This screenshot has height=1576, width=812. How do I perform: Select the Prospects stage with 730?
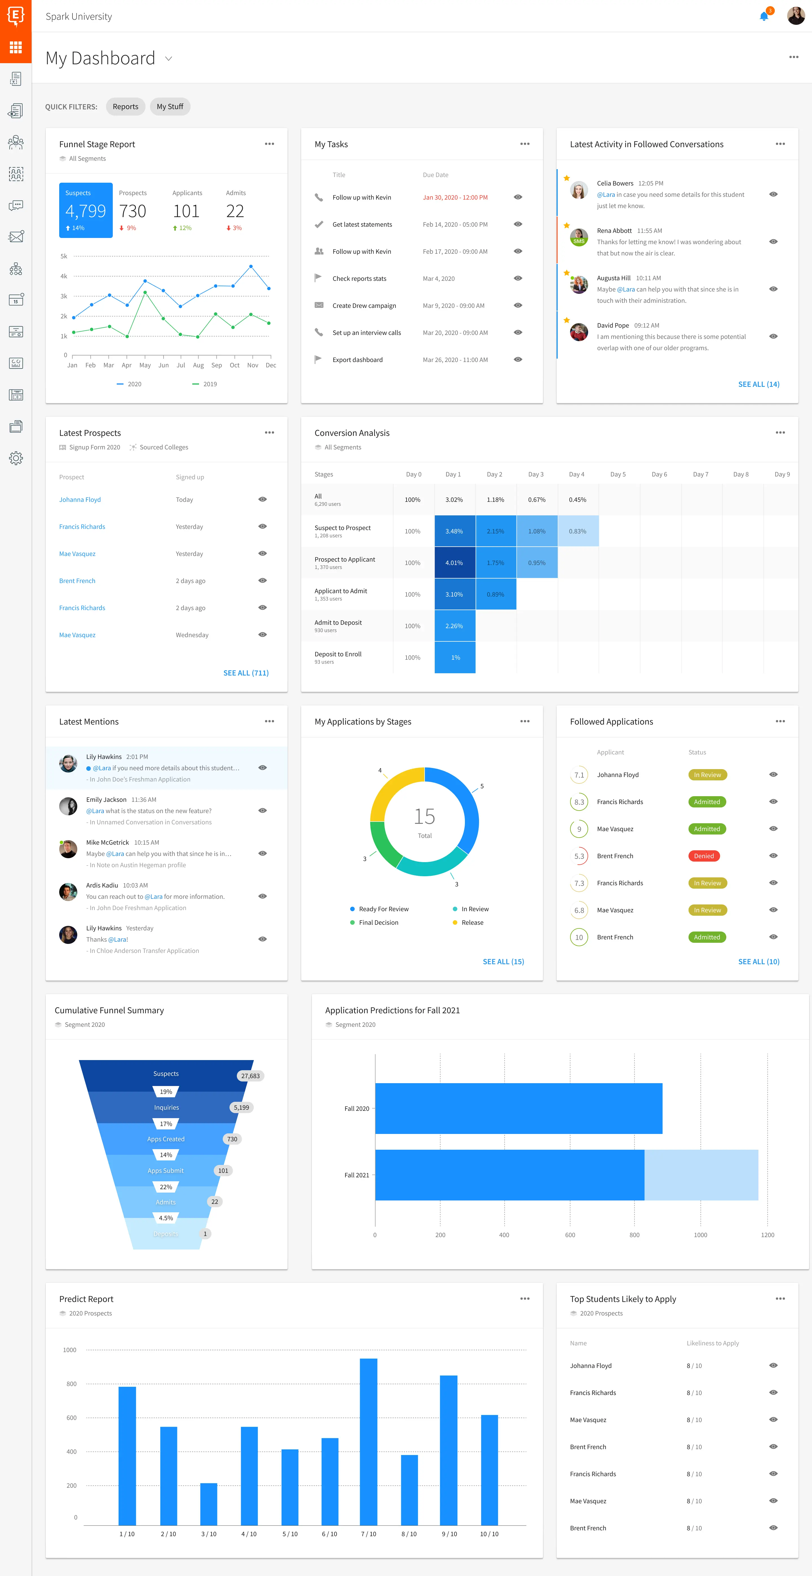point(133,210)
